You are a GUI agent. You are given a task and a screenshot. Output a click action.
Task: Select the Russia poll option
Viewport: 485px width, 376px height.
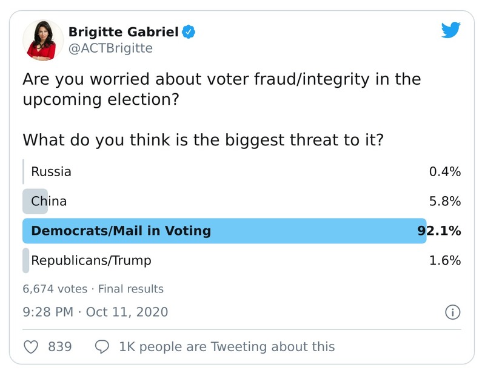tap(52, 171)
